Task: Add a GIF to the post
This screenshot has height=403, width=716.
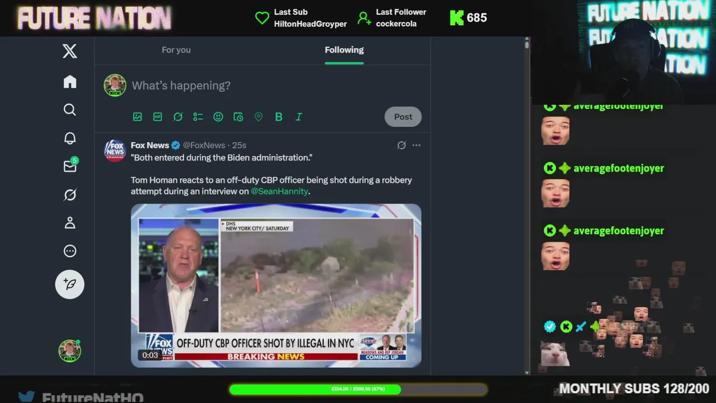Action: 158,116
